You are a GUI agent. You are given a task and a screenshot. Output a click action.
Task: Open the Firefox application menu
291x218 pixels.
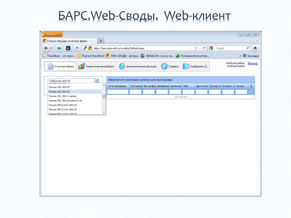[52, 34]
